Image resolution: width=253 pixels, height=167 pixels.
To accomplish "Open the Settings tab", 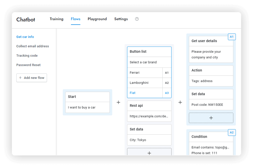I will click(x=121, y=19).
